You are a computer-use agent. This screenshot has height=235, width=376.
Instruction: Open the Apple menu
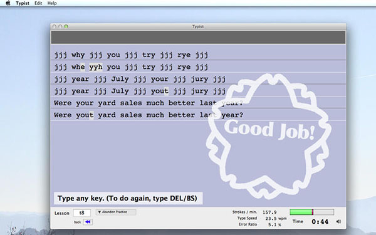click(8, 3)
